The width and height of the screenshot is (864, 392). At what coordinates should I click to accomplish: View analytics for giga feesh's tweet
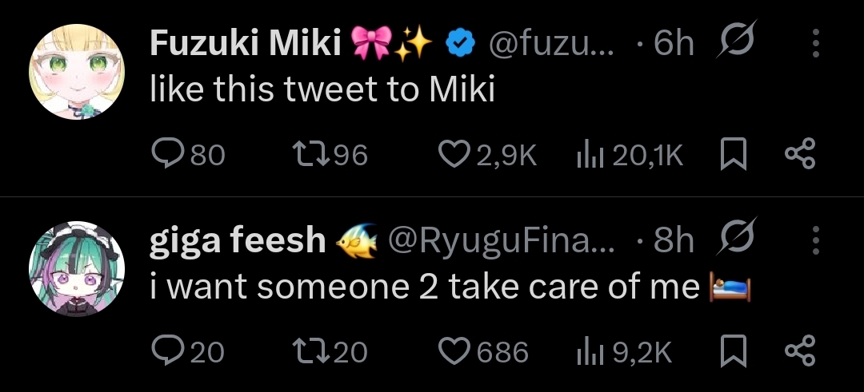pyautogui.click(x=590, y=350)
